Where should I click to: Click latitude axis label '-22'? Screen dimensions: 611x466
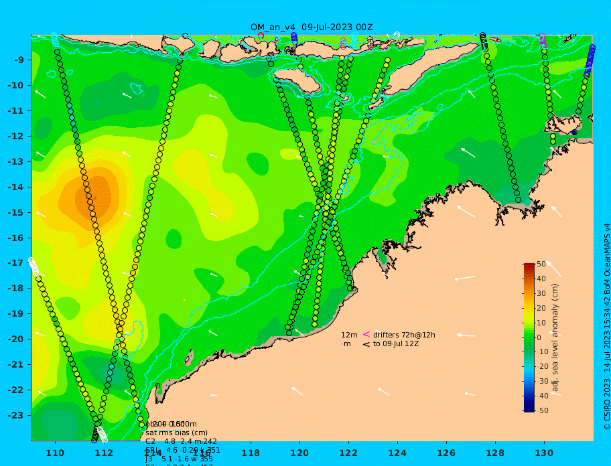click(15, 390)
